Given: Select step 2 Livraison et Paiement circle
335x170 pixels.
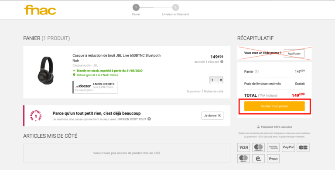Looking at the screenshot, I should (176, 7).
